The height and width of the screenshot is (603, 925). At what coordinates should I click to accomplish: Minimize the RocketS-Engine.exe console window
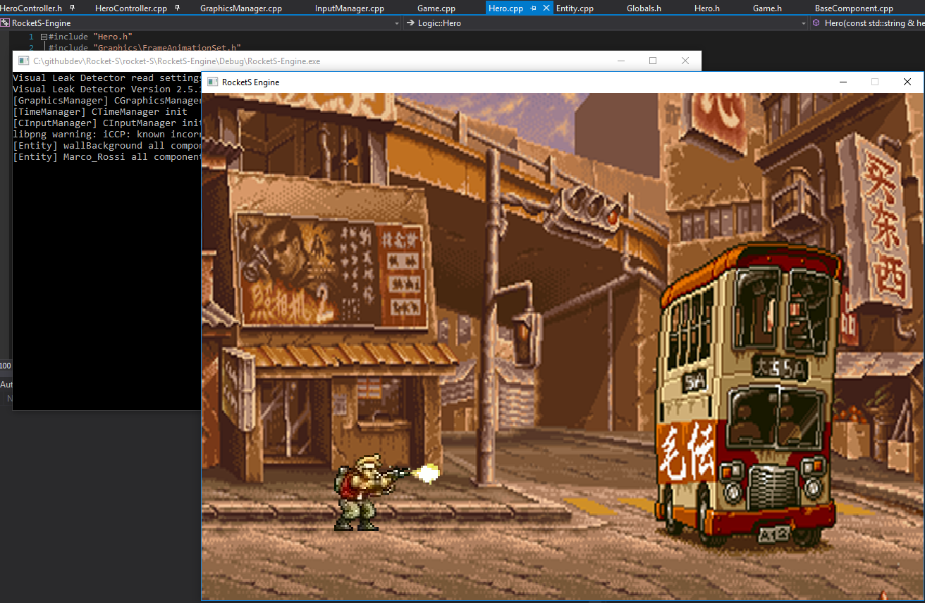click(x=621, y=61)
